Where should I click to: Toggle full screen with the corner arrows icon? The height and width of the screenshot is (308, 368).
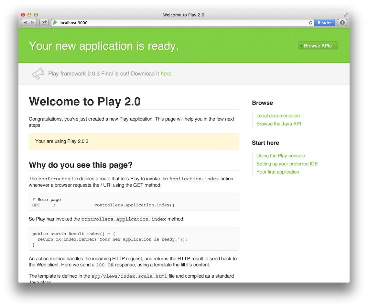346,15
